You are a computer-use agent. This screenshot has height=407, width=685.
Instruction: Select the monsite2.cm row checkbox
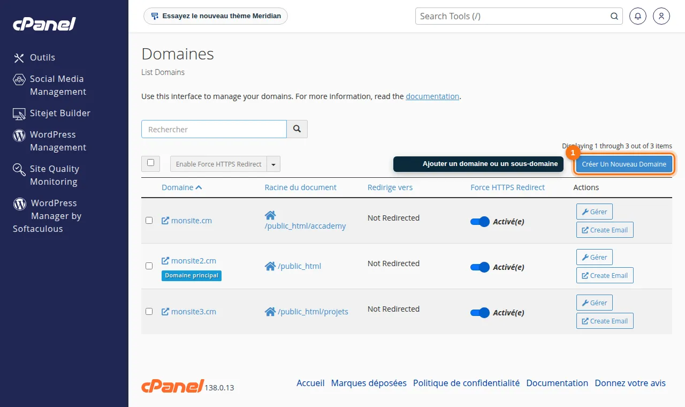pos(149,266)
